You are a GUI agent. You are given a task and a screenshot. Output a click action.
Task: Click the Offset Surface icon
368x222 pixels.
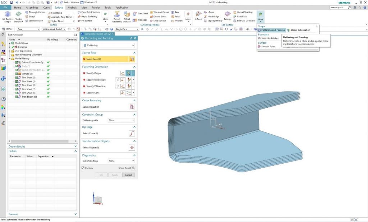click(x=127, y=15)
